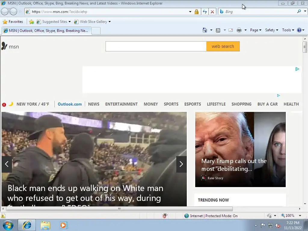This screenshot has height=231, width=308.
Task: Click the AdChoices icon on banner ad
Action: (x=297, y=69)
